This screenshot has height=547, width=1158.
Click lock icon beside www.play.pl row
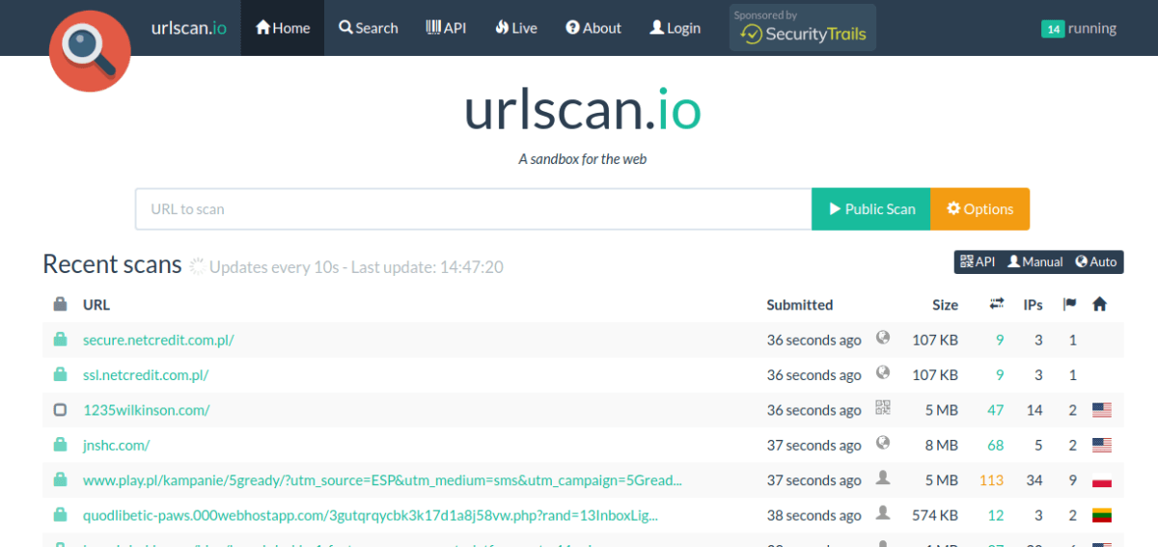[60, 479]
